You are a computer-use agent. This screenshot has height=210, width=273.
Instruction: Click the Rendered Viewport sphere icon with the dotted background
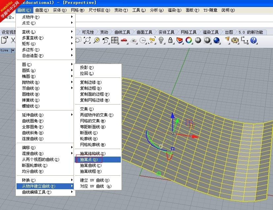207,40
